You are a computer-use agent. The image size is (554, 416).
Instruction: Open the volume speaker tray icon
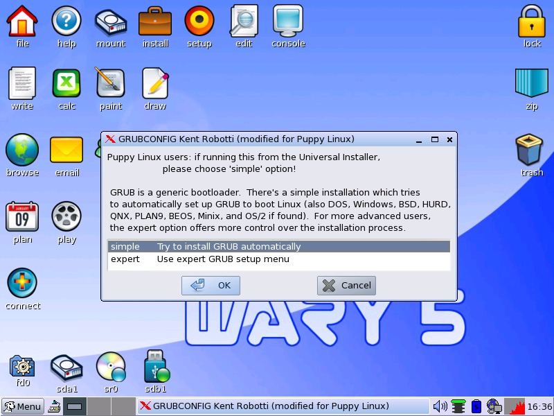[440, 406]
